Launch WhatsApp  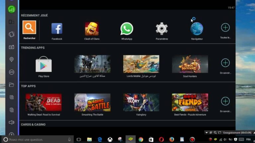click(x=127, y=29)
